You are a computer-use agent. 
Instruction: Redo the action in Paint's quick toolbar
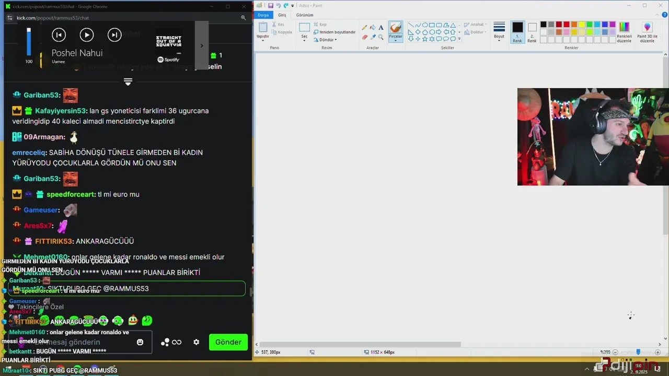[285, 5]
